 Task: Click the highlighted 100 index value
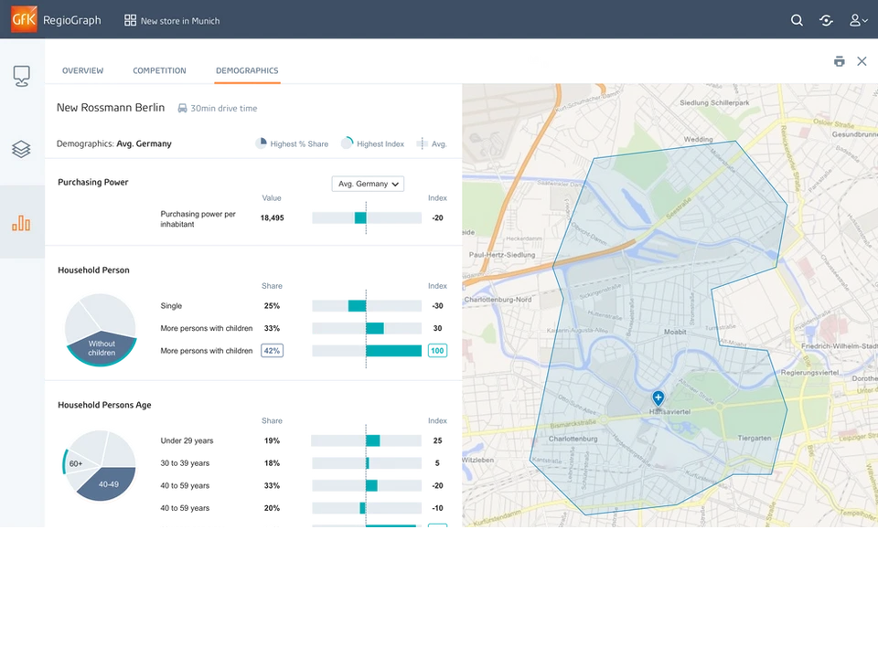(437, 351)
